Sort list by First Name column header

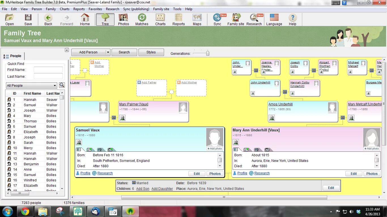click(x=32, y=93)
